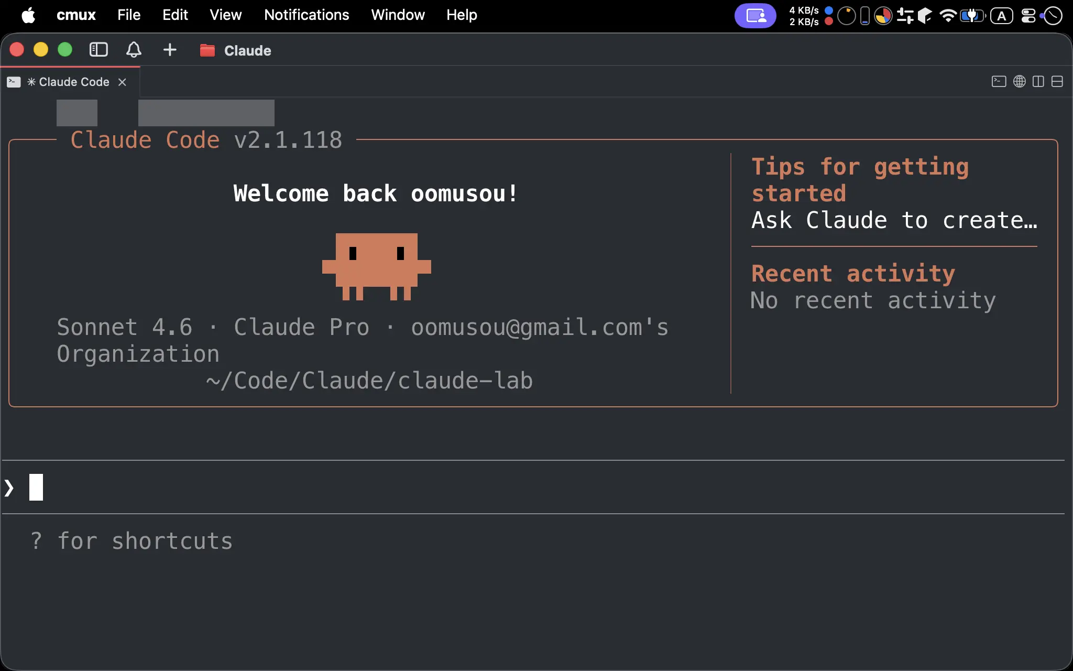Open the Apple menu
The width and height of the screenshot is (1073, 671).
pos(28,15)
